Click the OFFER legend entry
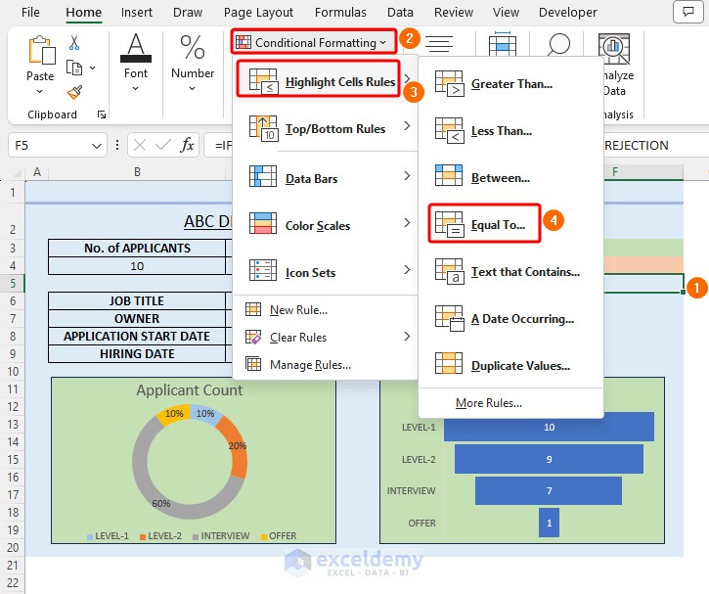Image resolution: width=709 pixels, height=594 pixels. coord(279,536)
